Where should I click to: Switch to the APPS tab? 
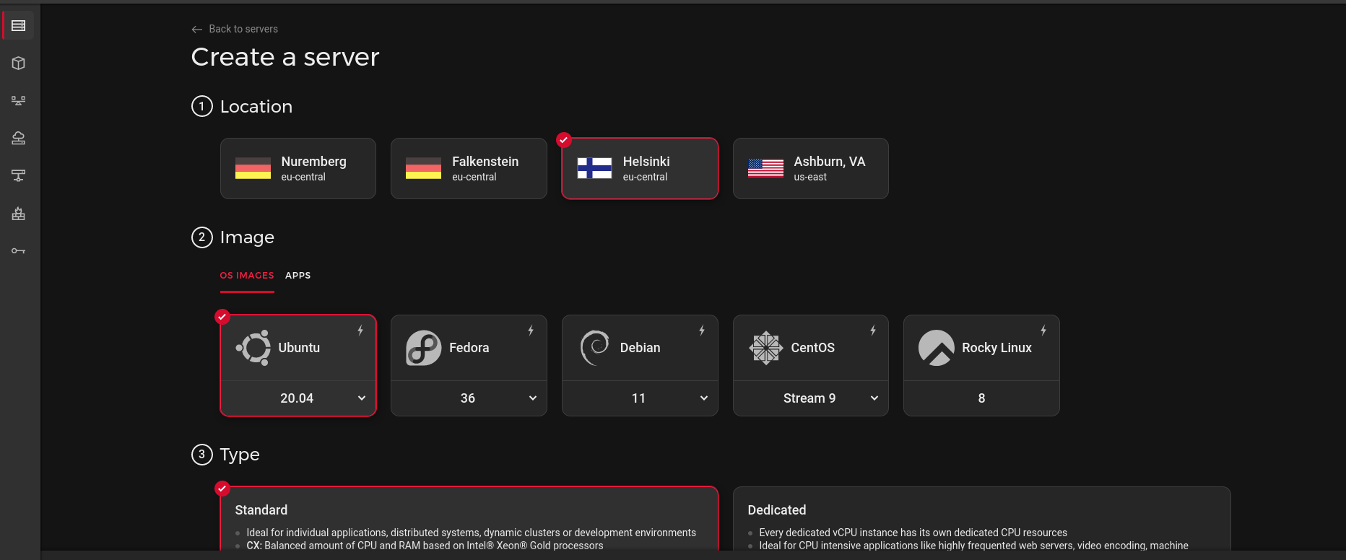(298, 276)
